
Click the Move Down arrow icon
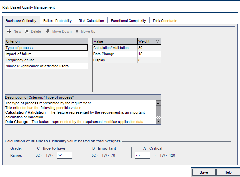click(x=48, y=31)
